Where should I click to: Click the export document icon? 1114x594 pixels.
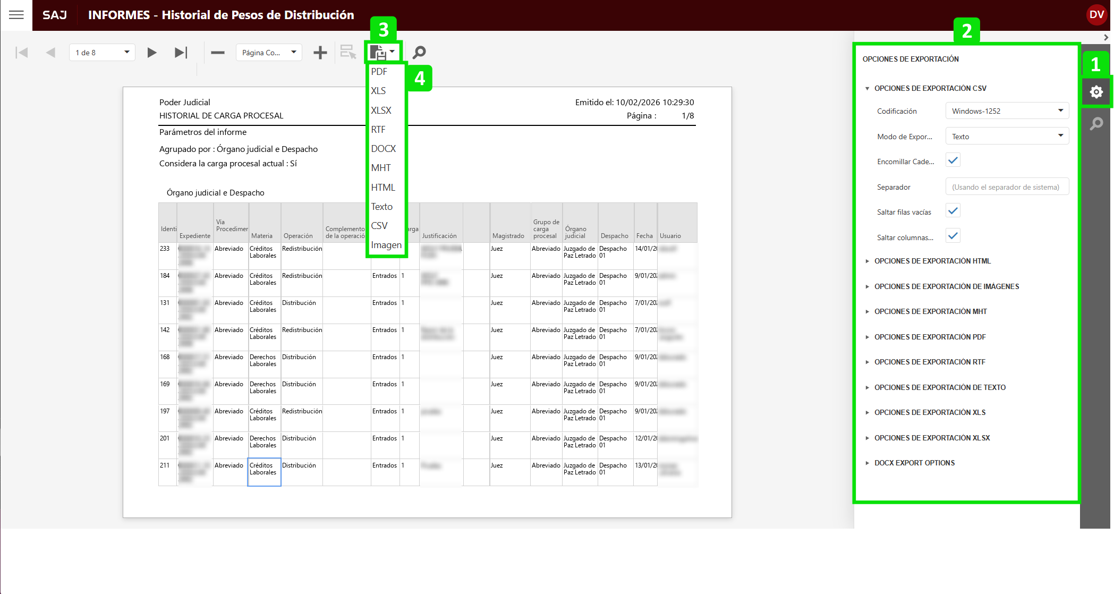(x=378, y=53)
